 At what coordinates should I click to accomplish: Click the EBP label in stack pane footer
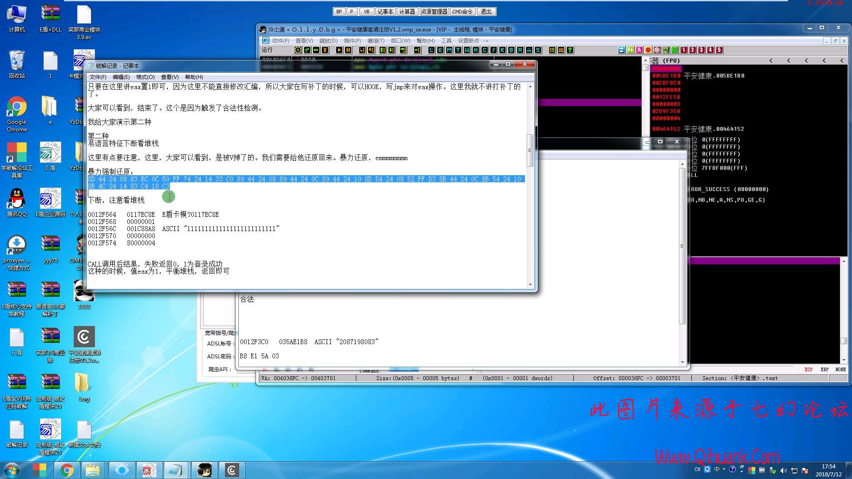click(x=824, y=369)
